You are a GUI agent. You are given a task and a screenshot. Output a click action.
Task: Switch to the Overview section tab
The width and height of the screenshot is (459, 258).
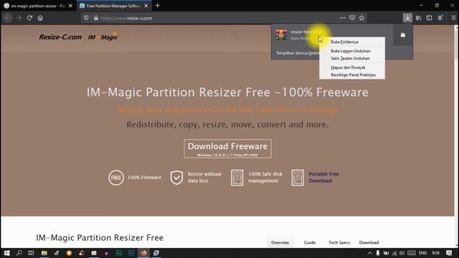[280, 242]
